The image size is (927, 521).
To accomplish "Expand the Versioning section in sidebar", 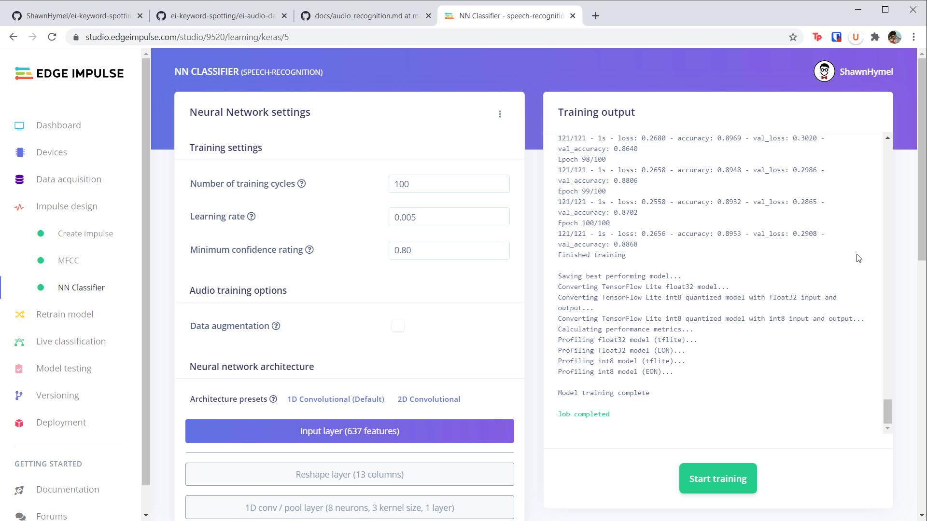I will 56,395.
